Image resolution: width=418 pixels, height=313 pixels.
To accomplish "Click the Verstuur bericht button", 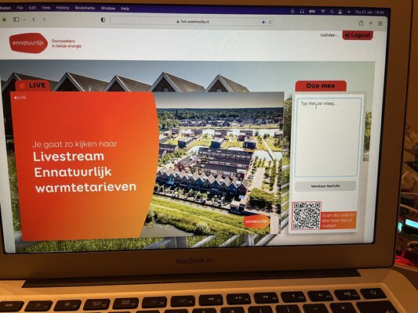I will click(x=325, y=186).
